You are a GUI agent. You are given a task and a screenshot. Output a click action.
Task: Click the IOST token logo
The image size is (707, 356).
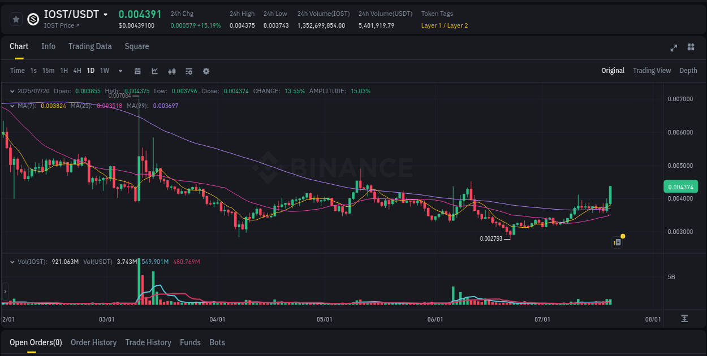(32, 19)
